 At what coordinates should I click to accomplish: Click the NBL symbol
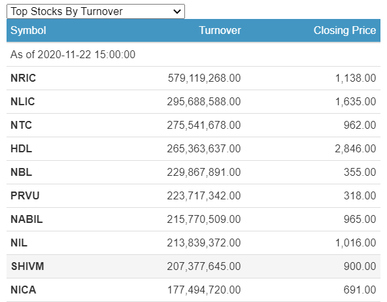21,172
